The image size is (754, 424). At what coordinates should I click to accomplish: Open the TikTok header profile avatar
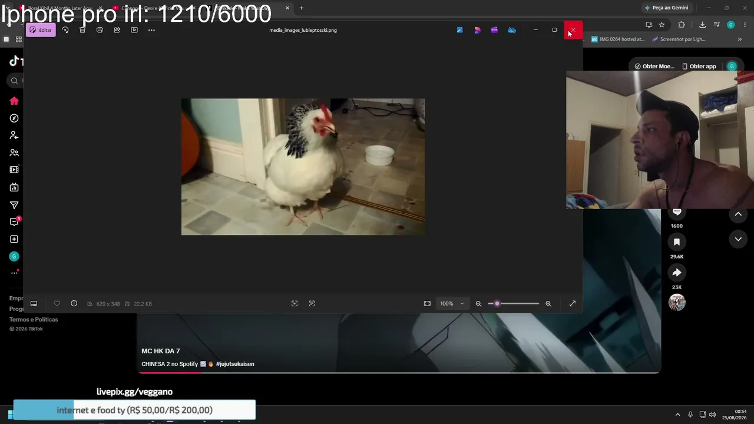[x=732, y=67]
